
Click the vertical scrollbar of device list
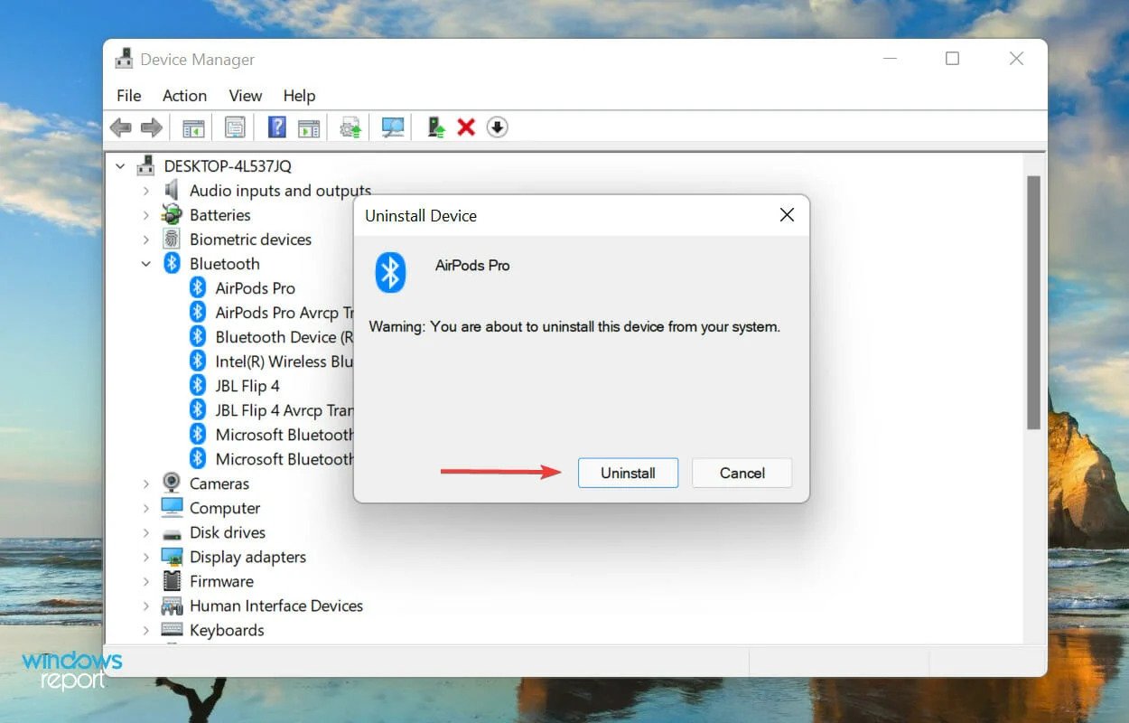click(1034, 303)
